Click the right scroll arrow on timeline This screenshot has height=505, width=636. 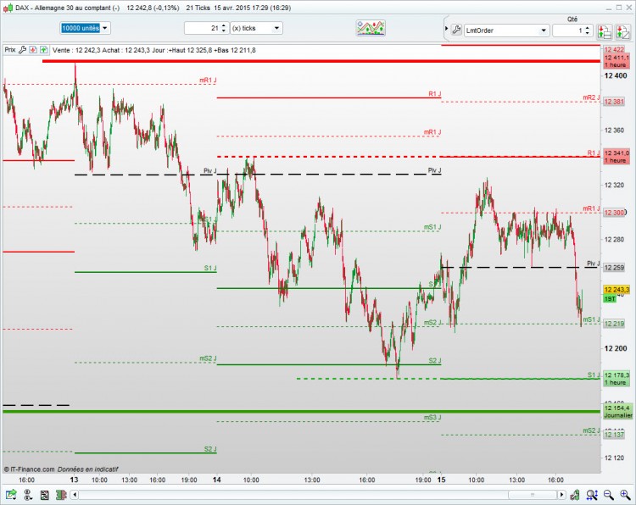[561, 495]
